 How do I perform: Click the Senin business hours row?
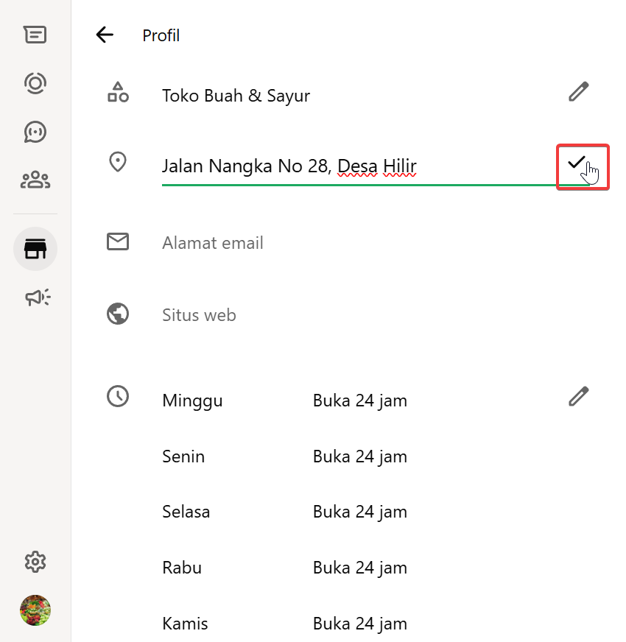pyautogui.click(x=284, y=456)
